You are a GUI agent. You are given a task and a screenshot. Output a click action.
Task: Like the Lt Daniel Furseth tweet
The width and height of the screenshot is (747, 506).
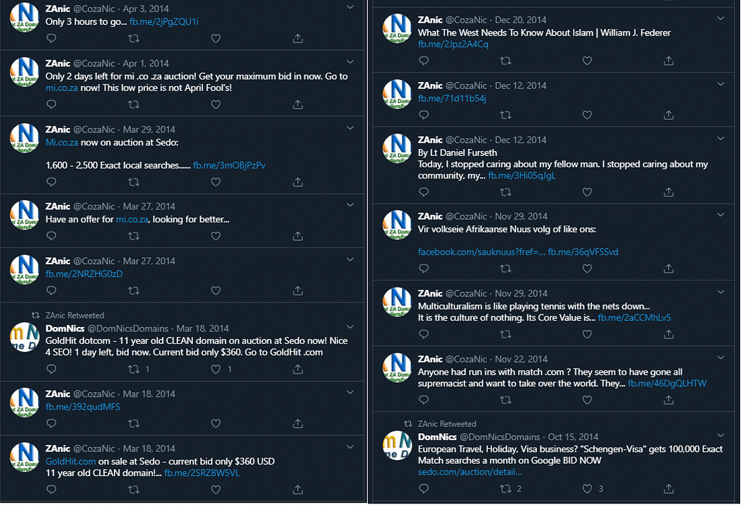click(587, 192)
